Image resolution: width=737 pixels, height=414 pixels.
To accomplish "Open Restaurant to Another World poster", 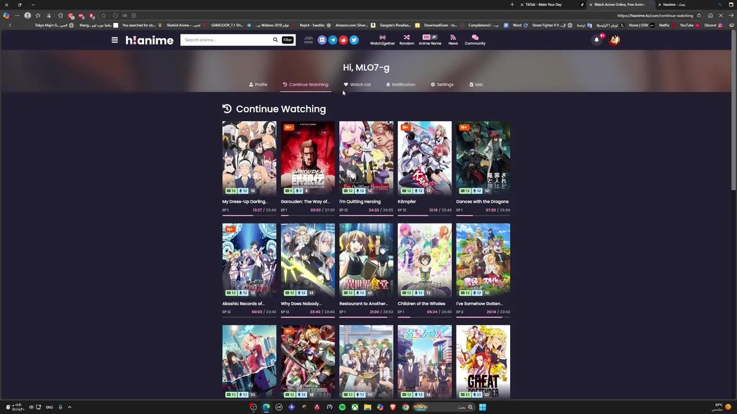I will click(366, 260).
